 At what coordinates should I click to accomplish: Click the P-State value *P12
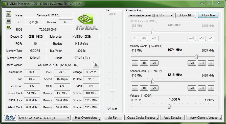click(x=91, y=79)
